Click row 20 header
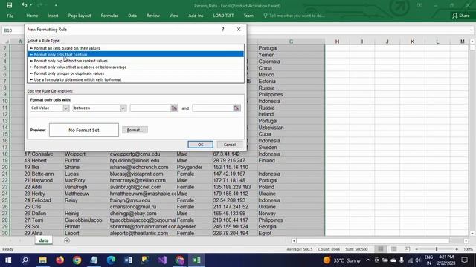The width and height of the screenshot is (476, 267). point(5,167)
